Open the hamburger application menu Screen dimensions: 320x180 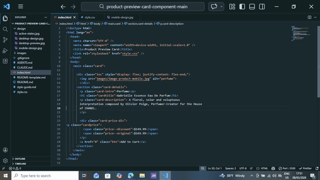[x=20, y=7]
